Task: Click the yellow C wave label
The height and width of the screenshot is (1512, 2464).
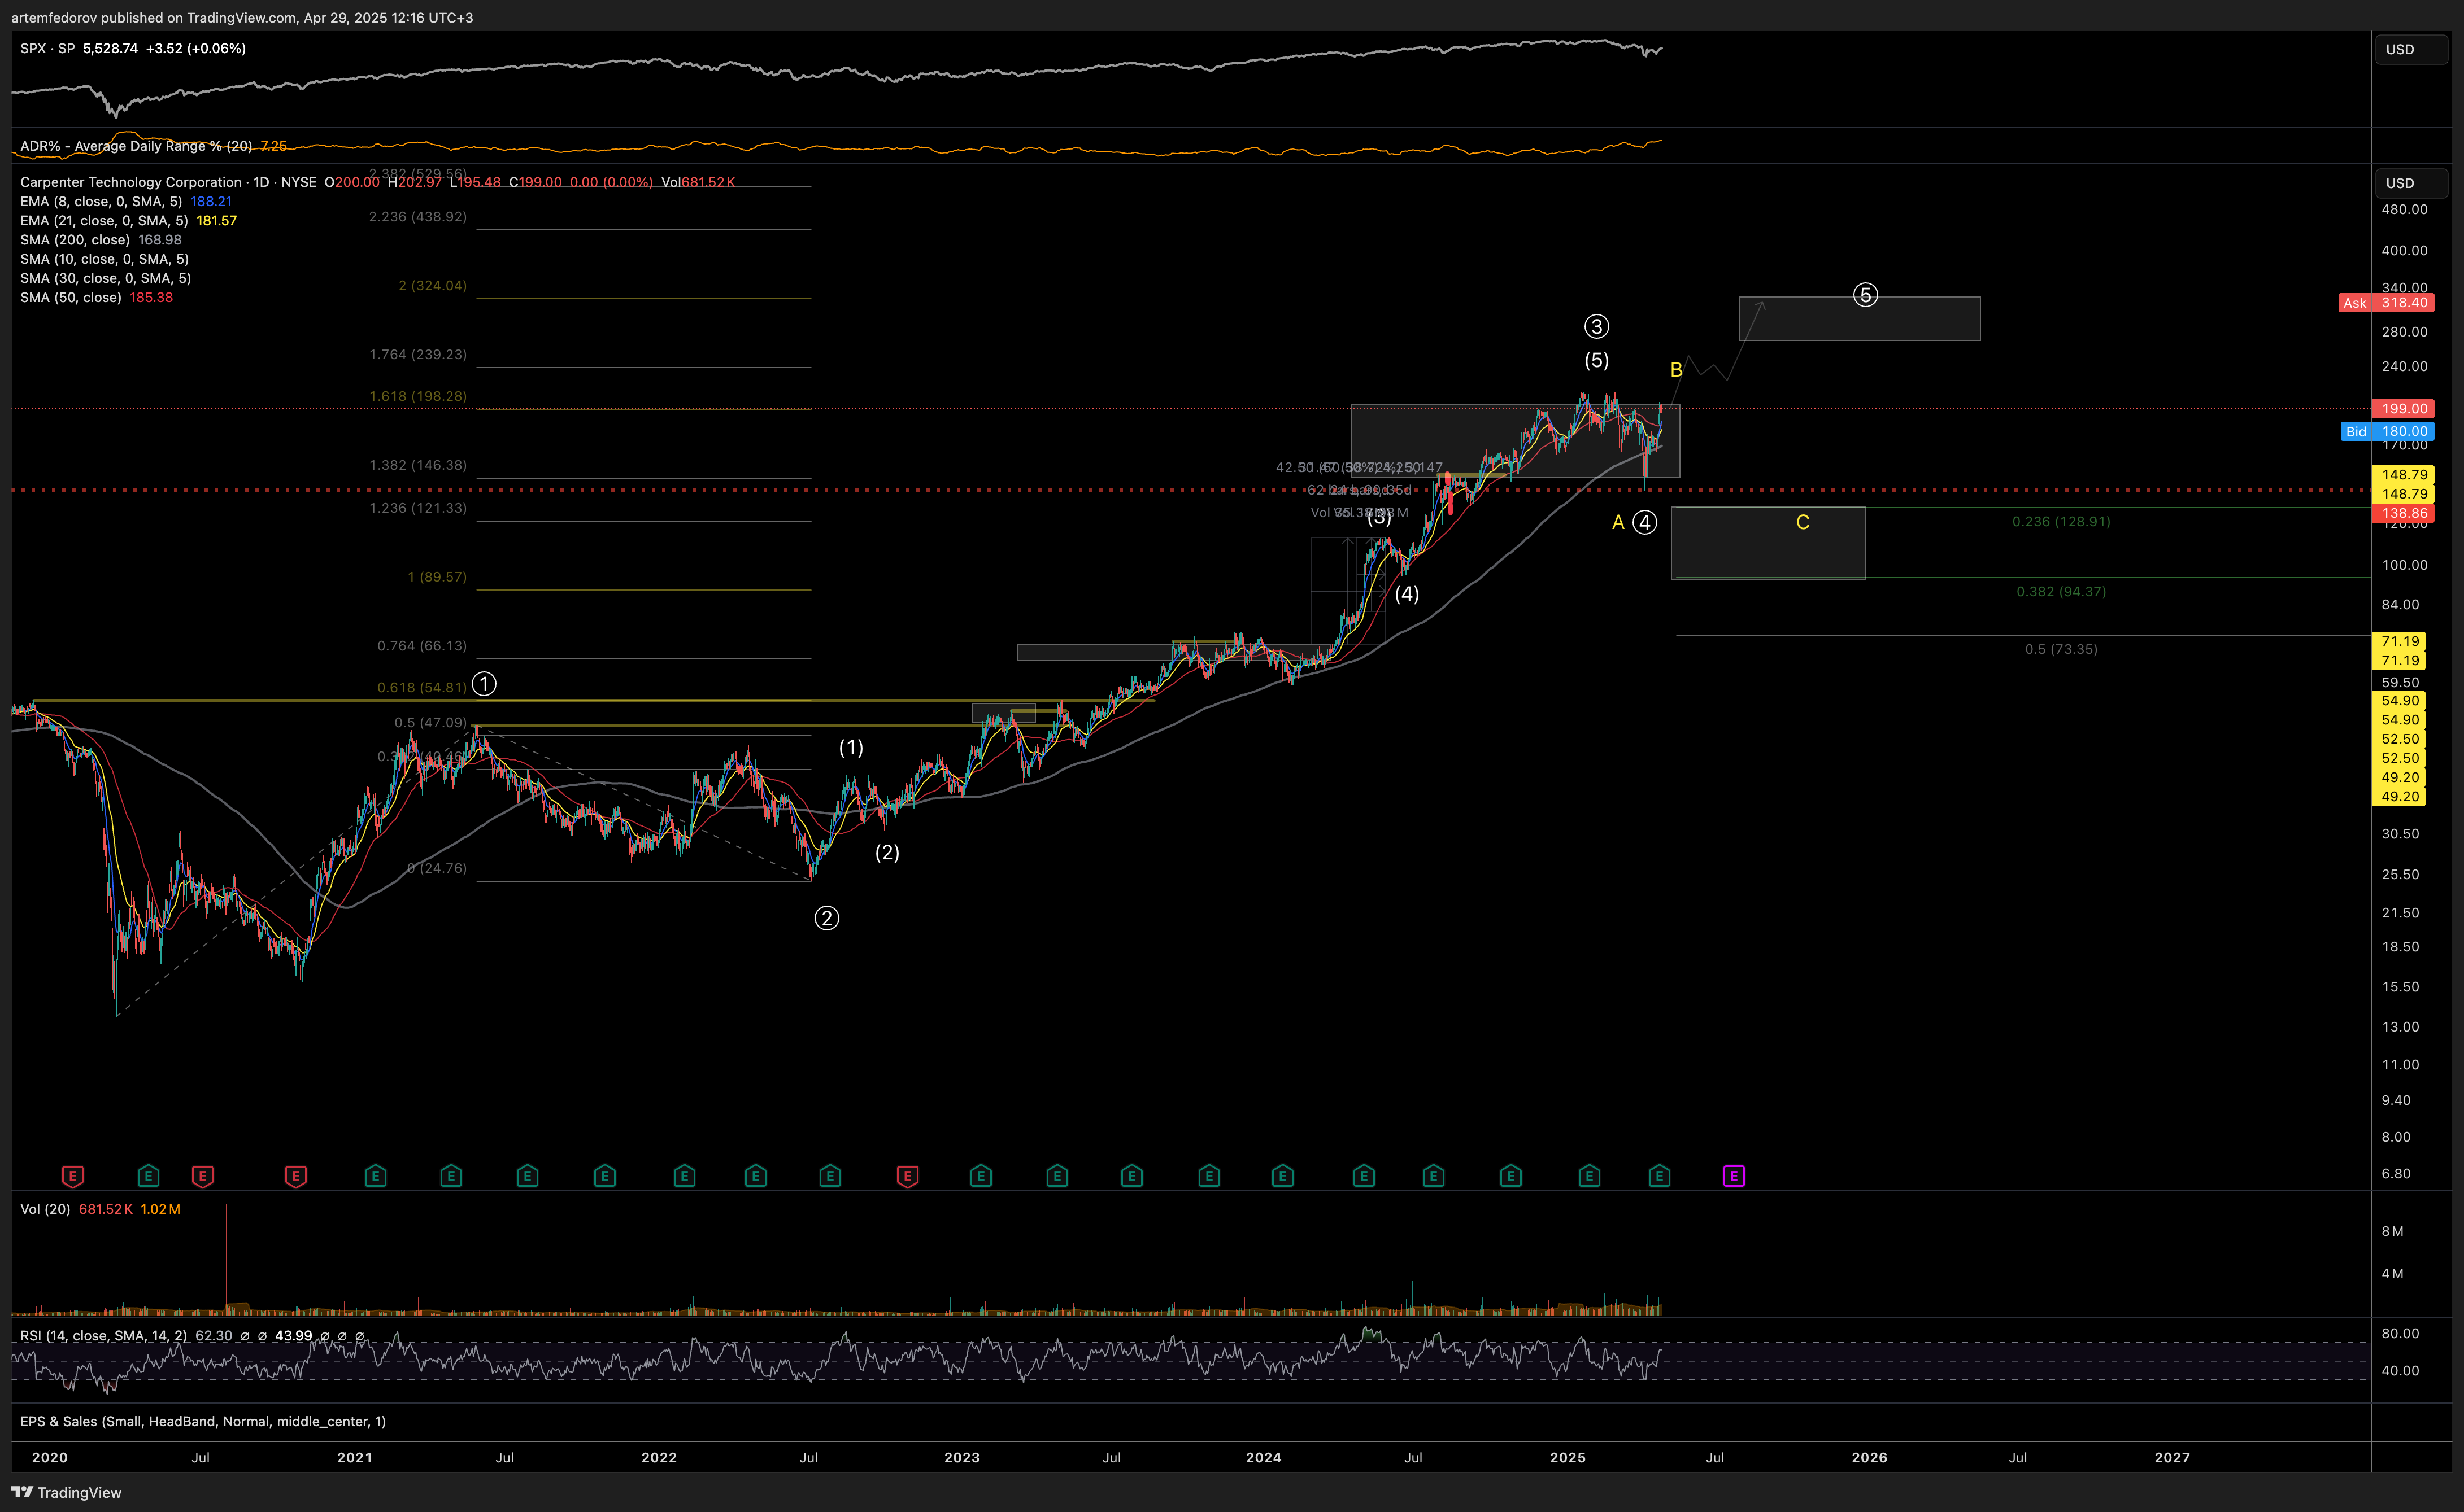Action: click(x=1803, y=522)
